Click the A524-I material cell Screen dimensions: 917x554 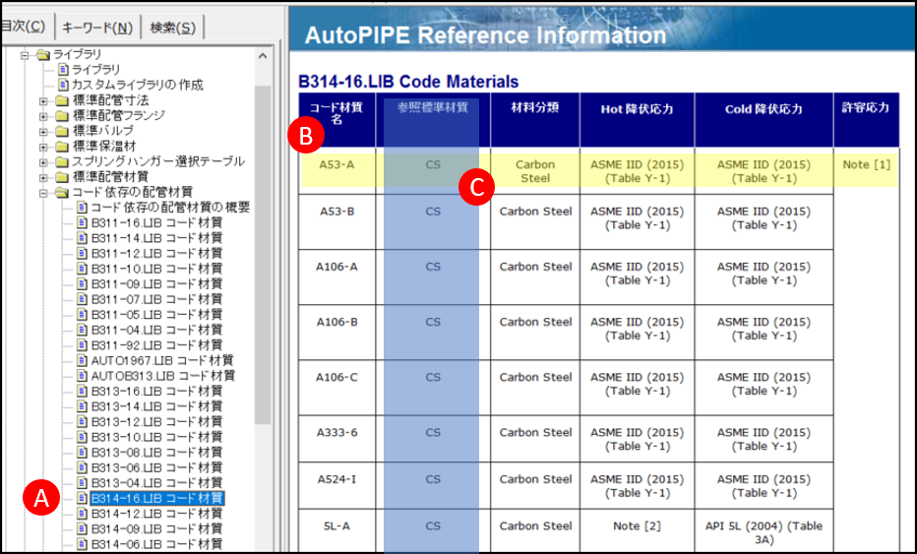[336, 485]
